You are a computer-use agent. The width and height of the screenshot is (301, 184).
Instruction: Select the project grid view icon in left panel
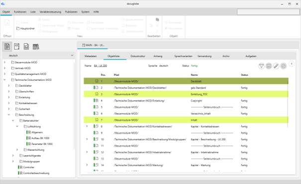[36, 47]
